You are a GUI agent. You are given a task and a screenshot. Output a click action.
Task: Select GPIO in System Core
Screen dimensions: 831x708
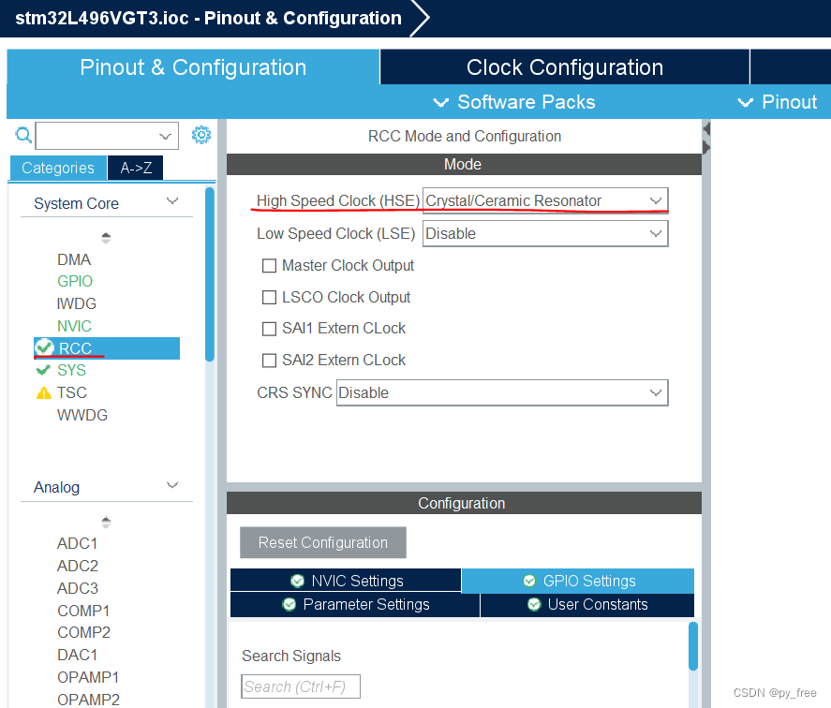pyautogui.click(x=75, y=281)
